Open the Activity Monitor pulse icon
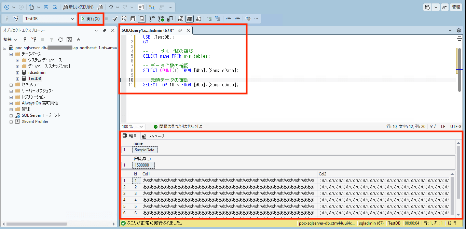The image size is (466, 229). [78, 40]
